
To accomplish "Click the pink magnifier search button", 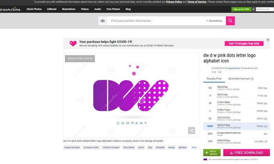I will pyautogui.click(x=230, y=21).
